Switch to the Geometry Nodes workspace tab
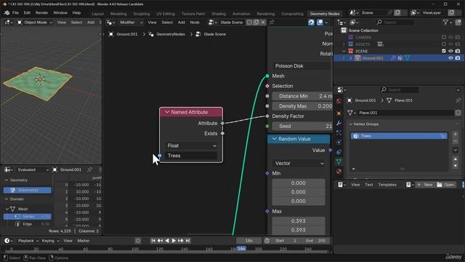Image resolution: width=465 pixels, height=262 pixels. [x=325, y=14]
